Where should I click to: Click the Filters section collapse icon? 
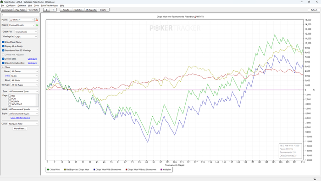point(3,67)
